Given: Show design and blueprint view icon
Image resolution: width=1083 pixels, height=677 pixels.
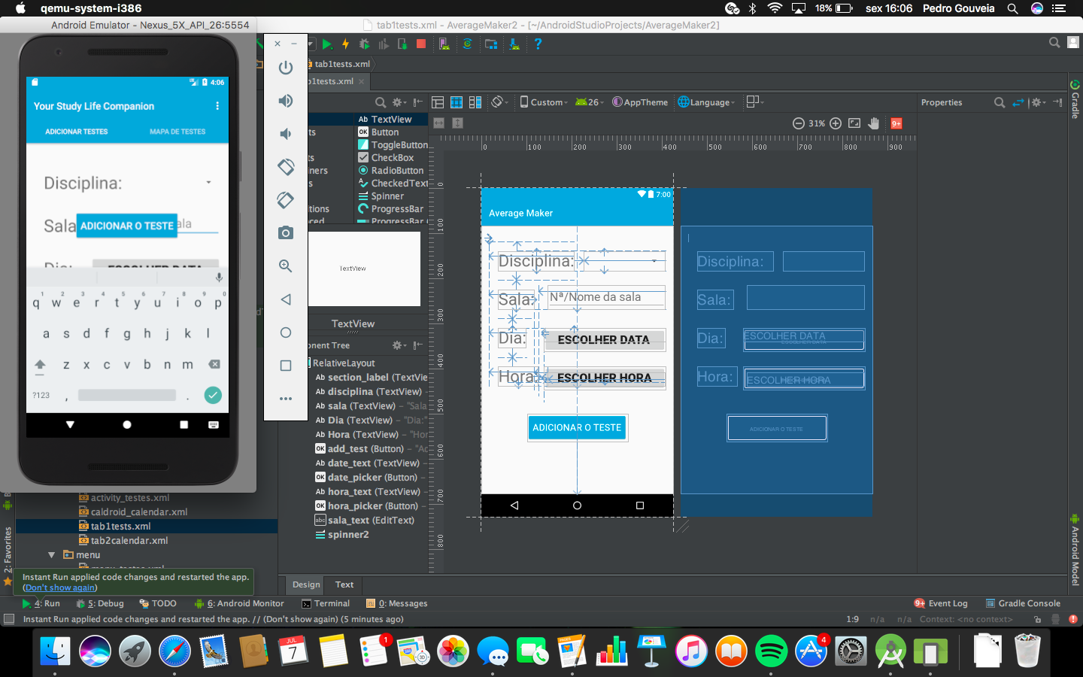Looking at the screenshot, I should (x=475, y=102).
